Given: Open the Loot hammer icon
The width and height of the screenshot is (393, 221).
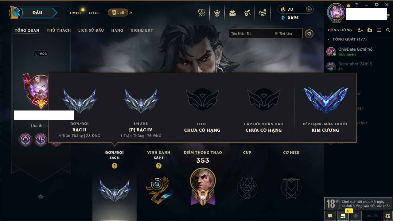Looking at the screenshot, I should tap(247, 13).
